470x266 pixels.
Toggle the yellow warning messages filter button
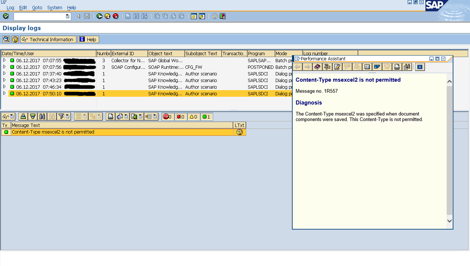pyautogui.click(x=194, y=117)
